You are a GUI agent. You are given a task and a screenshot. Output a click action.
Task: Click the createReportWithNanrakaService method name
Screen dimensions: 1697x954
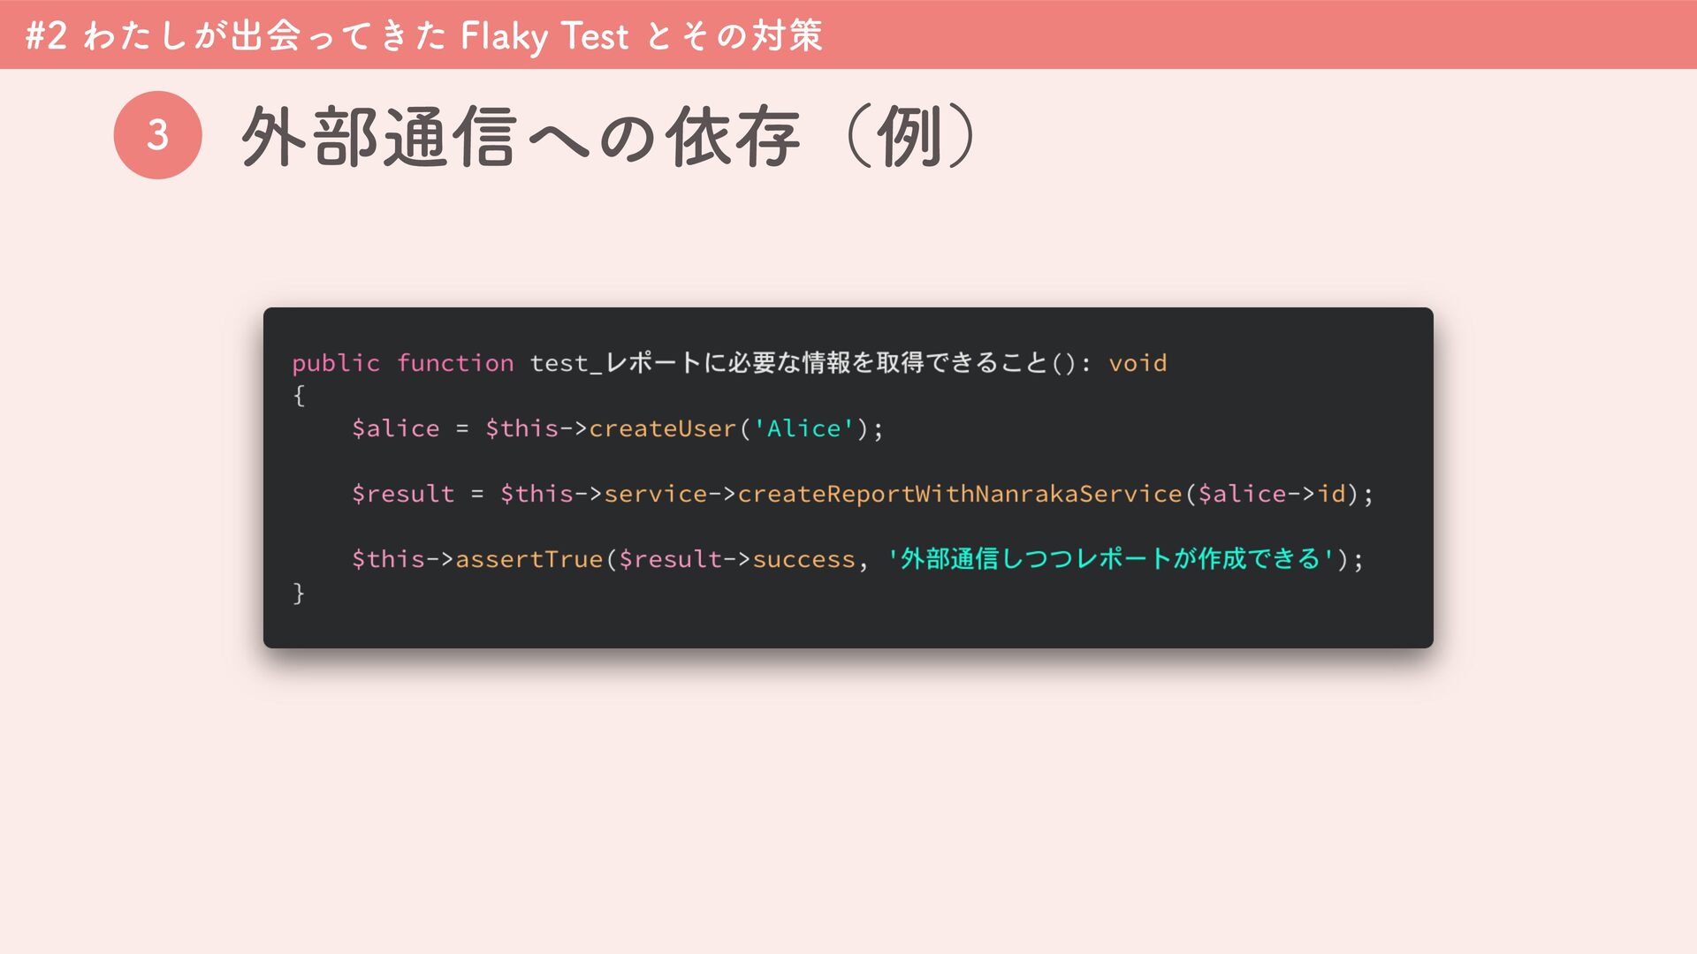(960, 494)
